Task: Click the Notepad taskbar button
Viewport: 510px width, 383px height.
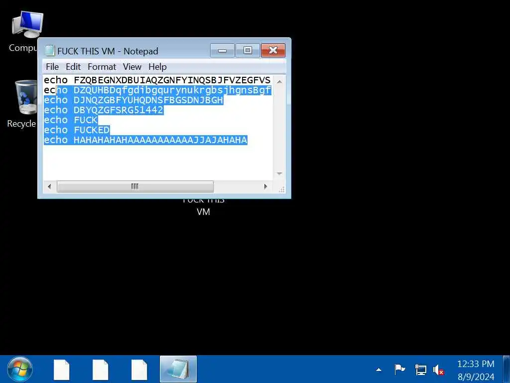Action: pos(178,370)
